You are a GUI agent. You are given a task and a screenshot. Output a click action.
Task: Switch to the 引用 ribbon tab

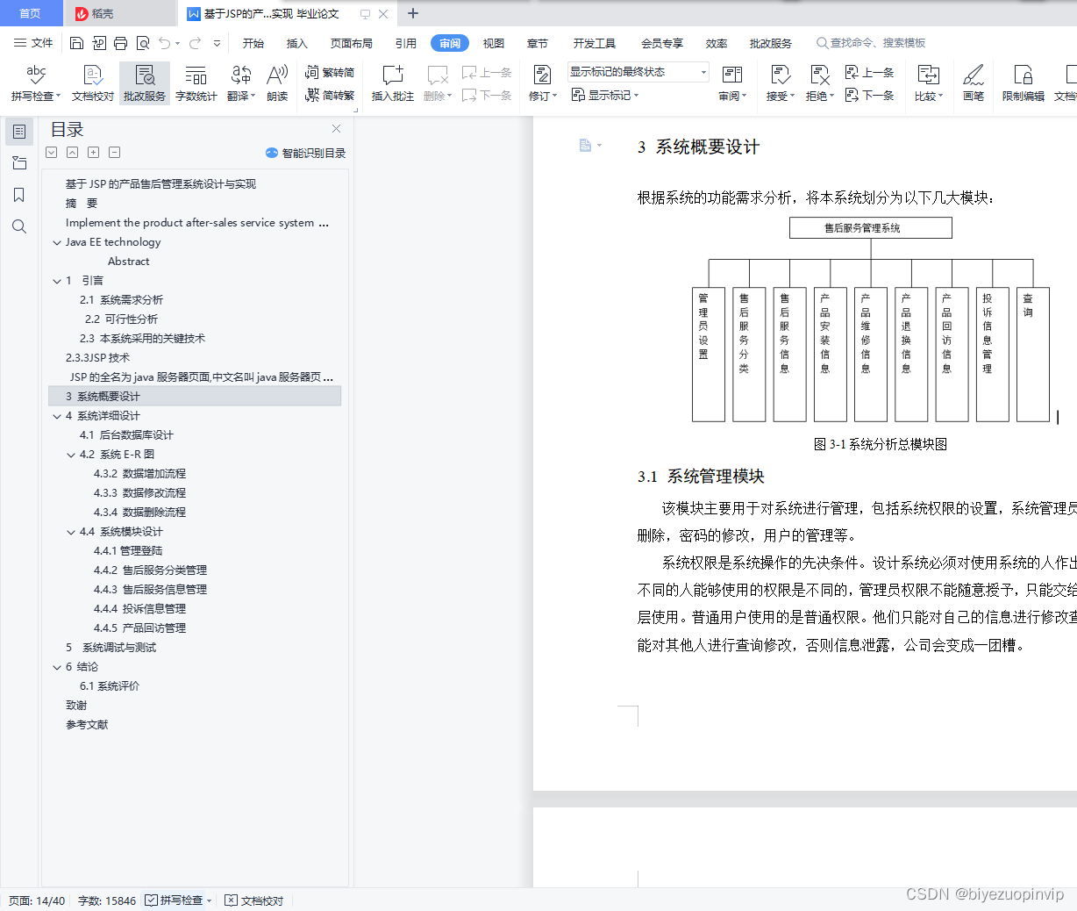tap(406, 43)
